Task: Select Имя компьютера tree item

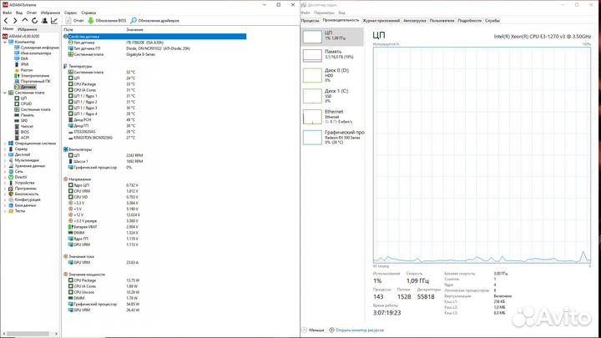Action: click(33, 53)
